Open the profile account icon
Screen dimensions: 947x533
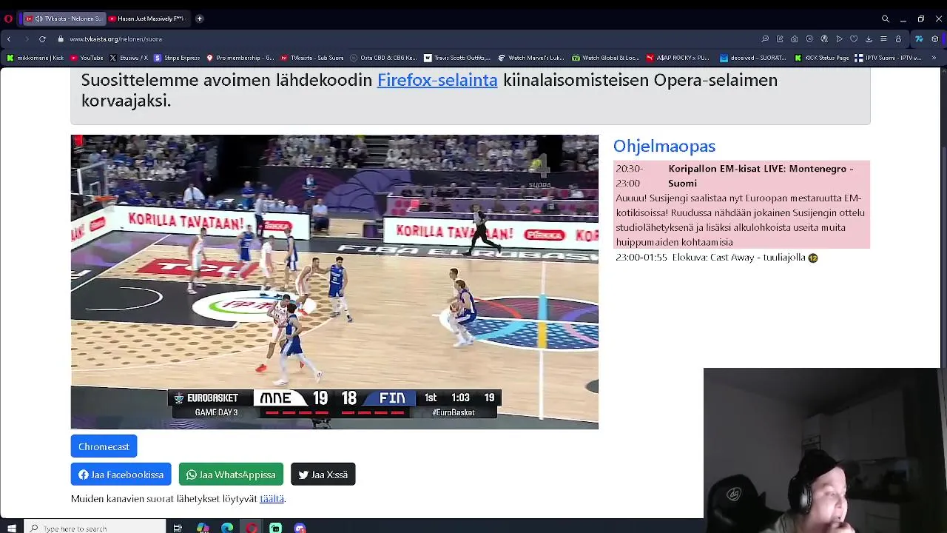(x=898, y=38)
